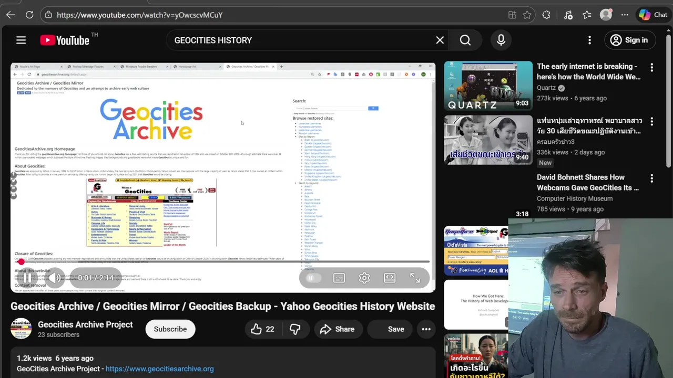Start voice search with microphone
This screenshot has width=673, height=378.
tap(501, 40)
